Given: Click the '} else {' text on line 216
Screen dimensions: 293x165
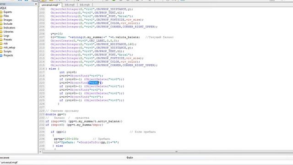Looking at the screenshot, I should 52,69.
